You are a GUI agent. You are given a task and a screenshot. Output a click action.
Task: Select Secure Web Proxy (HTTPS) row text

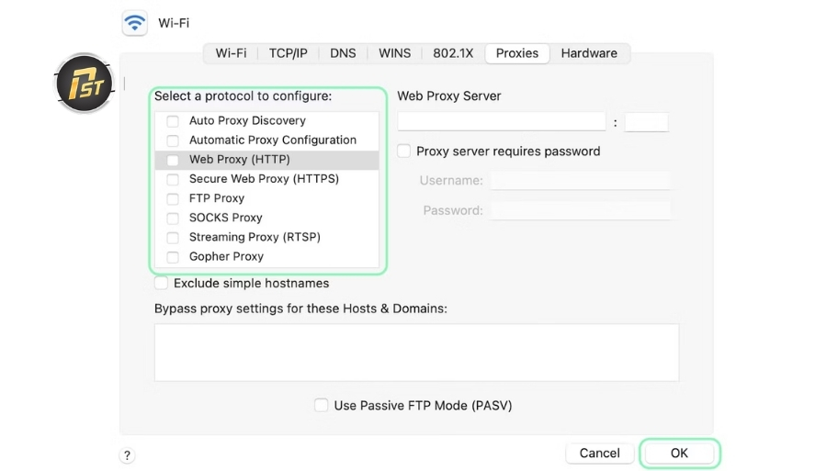click(264, 179)
